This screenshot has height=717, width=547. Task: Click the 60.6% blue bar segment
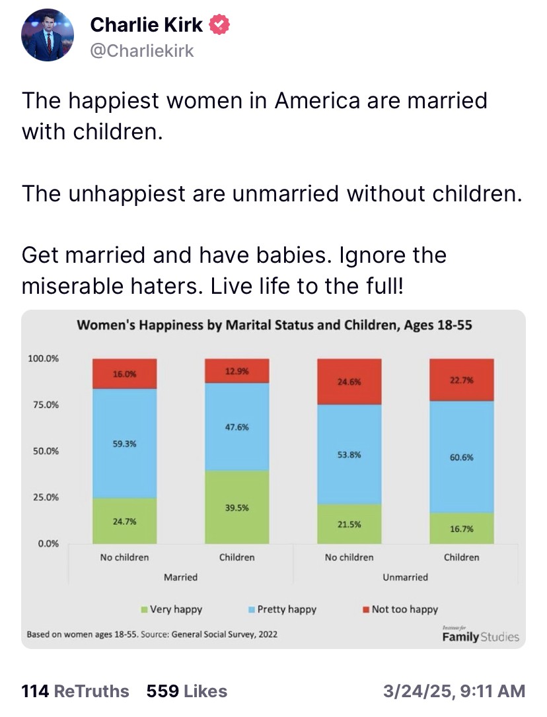pyautogui.click(x=462, y=457)
